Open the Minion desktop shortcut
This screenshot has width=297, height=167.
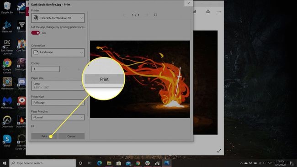[x=21, y=103]
